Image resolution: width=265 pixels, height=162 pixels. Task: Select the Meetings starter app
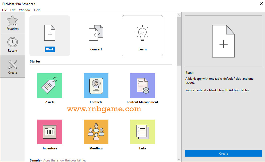96,135
